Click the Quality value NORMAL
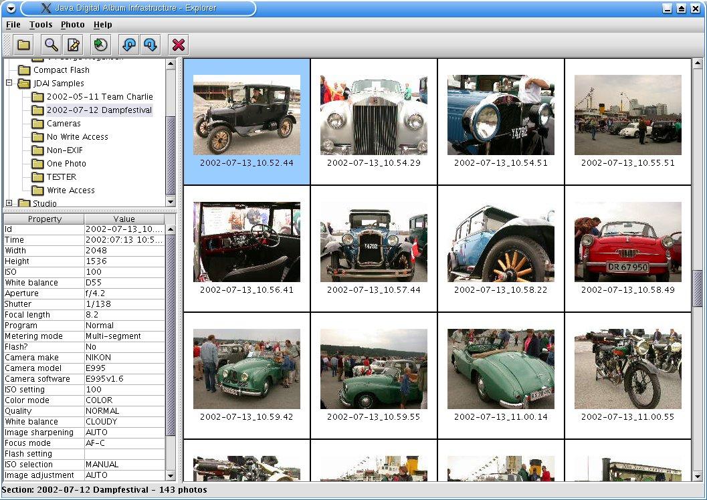 [124, 411]
